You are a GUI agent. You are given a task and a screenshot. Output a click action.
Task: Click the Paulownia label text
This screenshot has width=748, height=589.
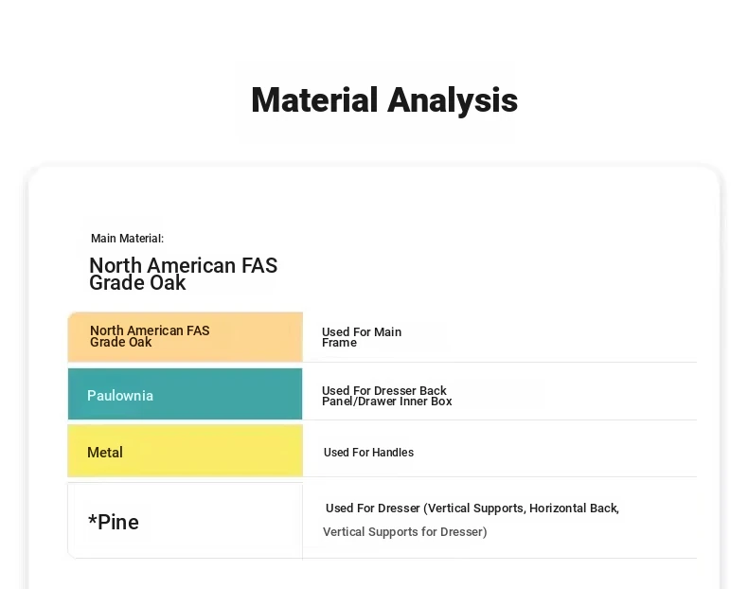point(120,396)
